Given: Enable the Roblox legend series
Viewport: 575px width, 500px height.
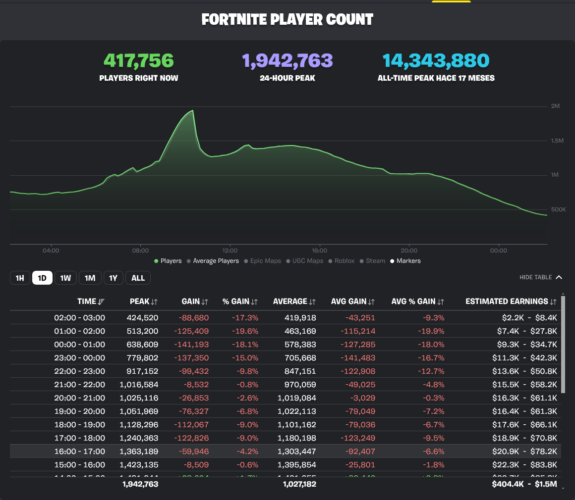Looking at the screenshot, I should (342, 261).
